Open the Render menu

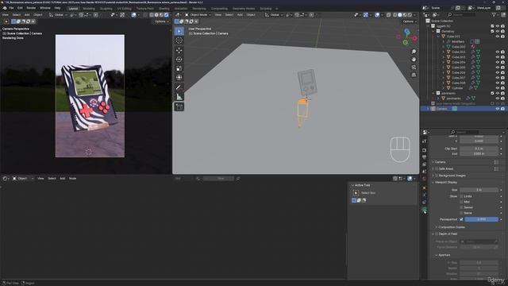tap(31, 8)
